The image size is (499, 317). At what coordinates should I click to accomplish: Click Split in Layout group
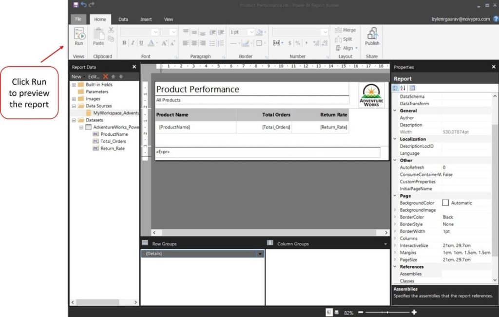click(x=344, y=39)
